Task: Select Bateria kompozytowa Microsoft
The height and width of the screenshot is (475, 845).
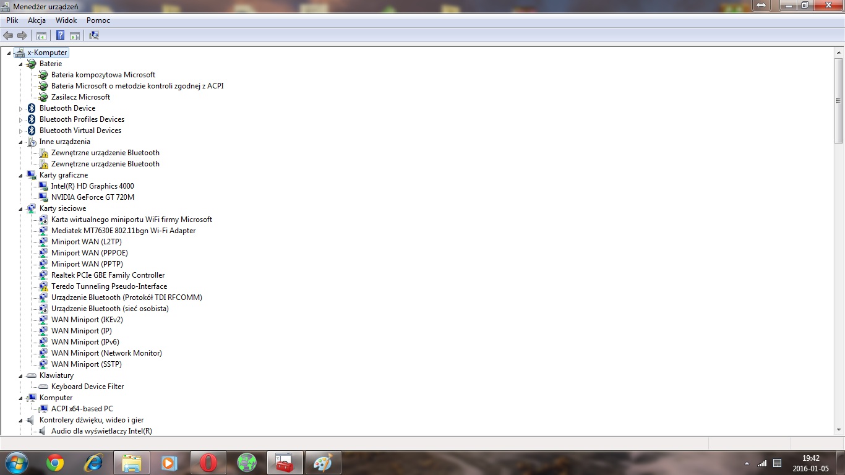Action: 103,75
